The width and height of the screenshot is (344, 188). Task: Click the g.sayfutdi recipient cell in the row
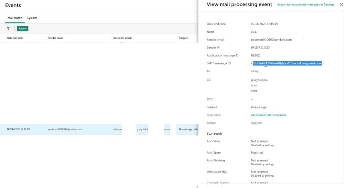coord(142,129)
